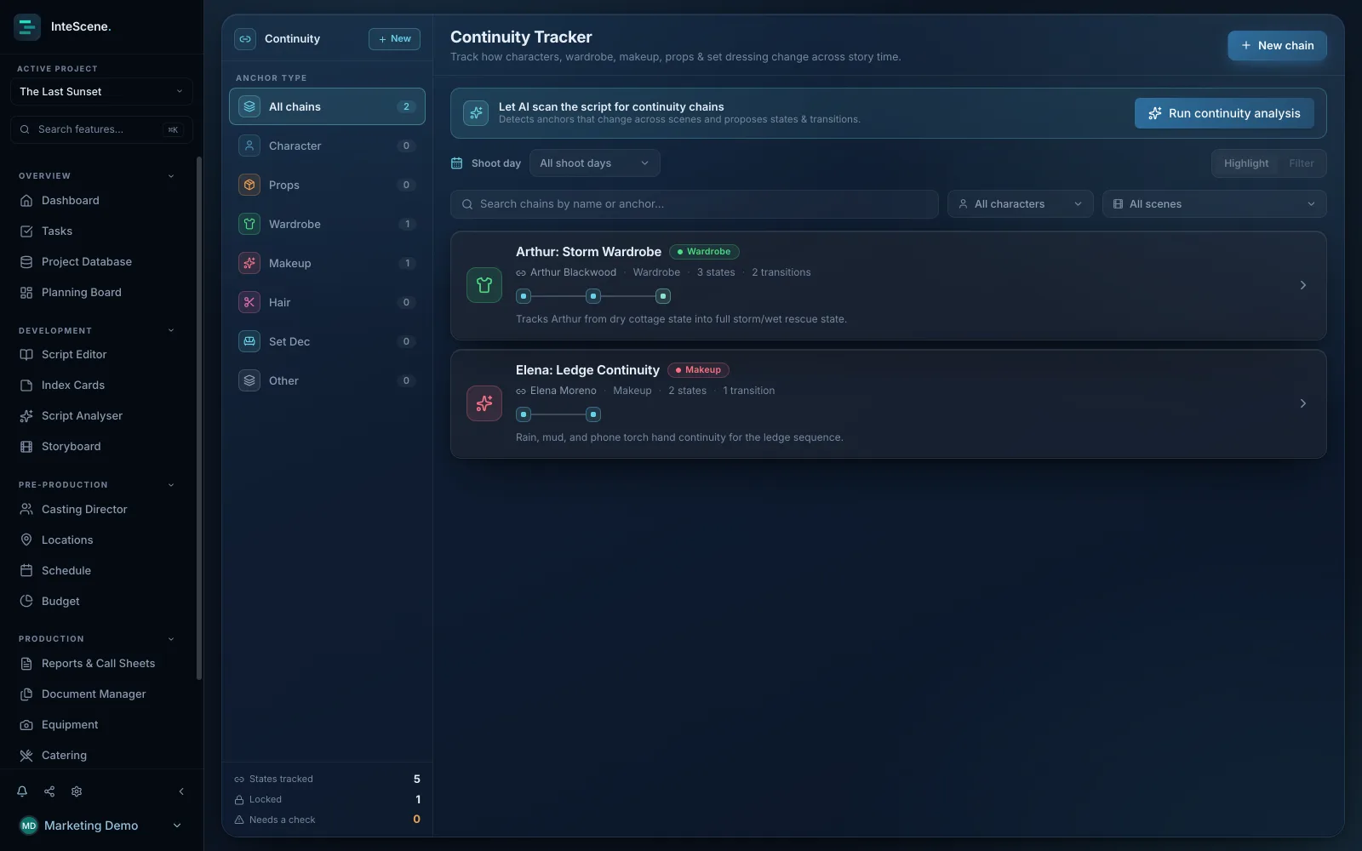This screenshot has height=851, width=1362.
Task: Click the Script Analyser sparkle icon
Action: tap(26, 415)
